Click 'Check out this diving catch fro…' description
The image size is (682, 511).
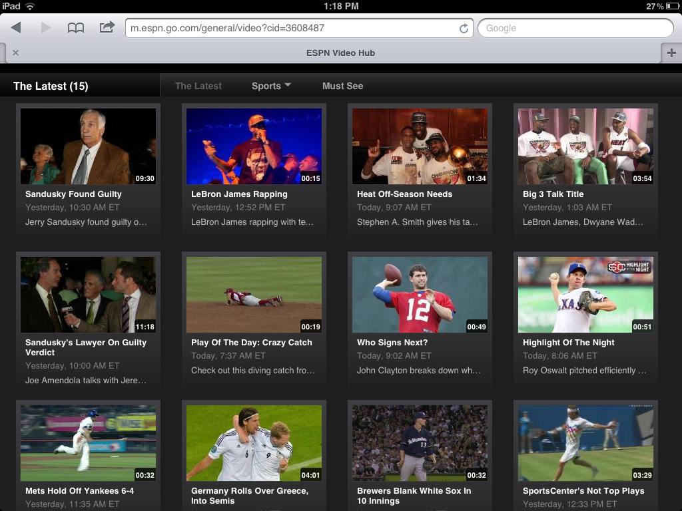tap(252, 370)
